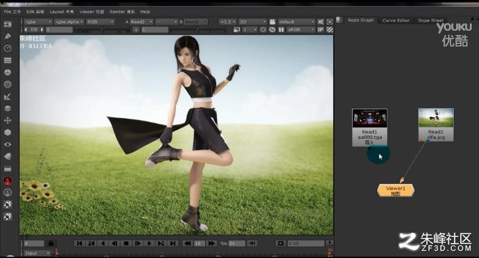Screen dimensions: 479x258
Task: Open the zoom level dropdown
Action: click(x=228, y=22)
